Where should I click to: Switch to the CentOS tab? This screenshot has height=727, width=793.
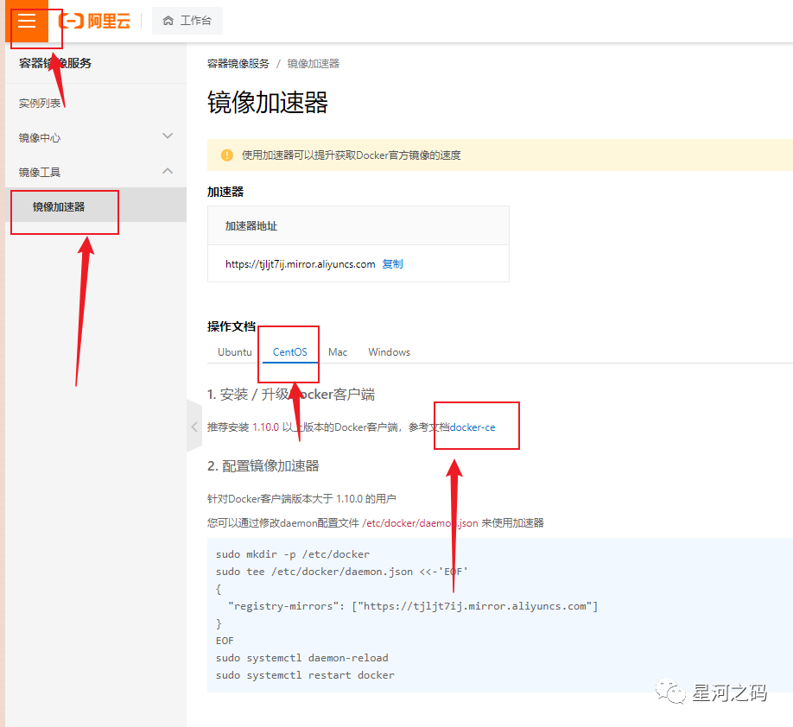(289, 352)
